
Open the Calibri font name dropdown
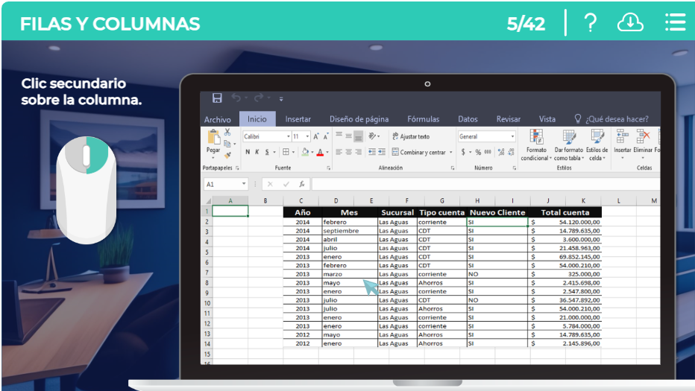(289, 137)
